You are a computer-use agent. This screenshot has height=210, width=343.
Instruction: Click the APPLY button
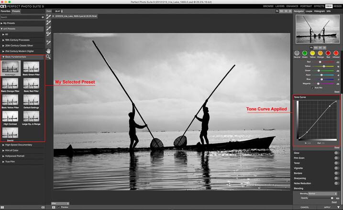click(x=327, y=208)
